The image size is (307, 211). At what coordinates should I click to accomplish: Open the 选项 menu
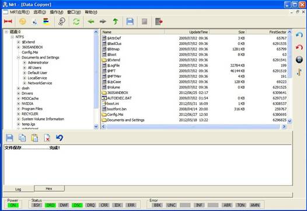pyautogui.click(x=40, y=12)
